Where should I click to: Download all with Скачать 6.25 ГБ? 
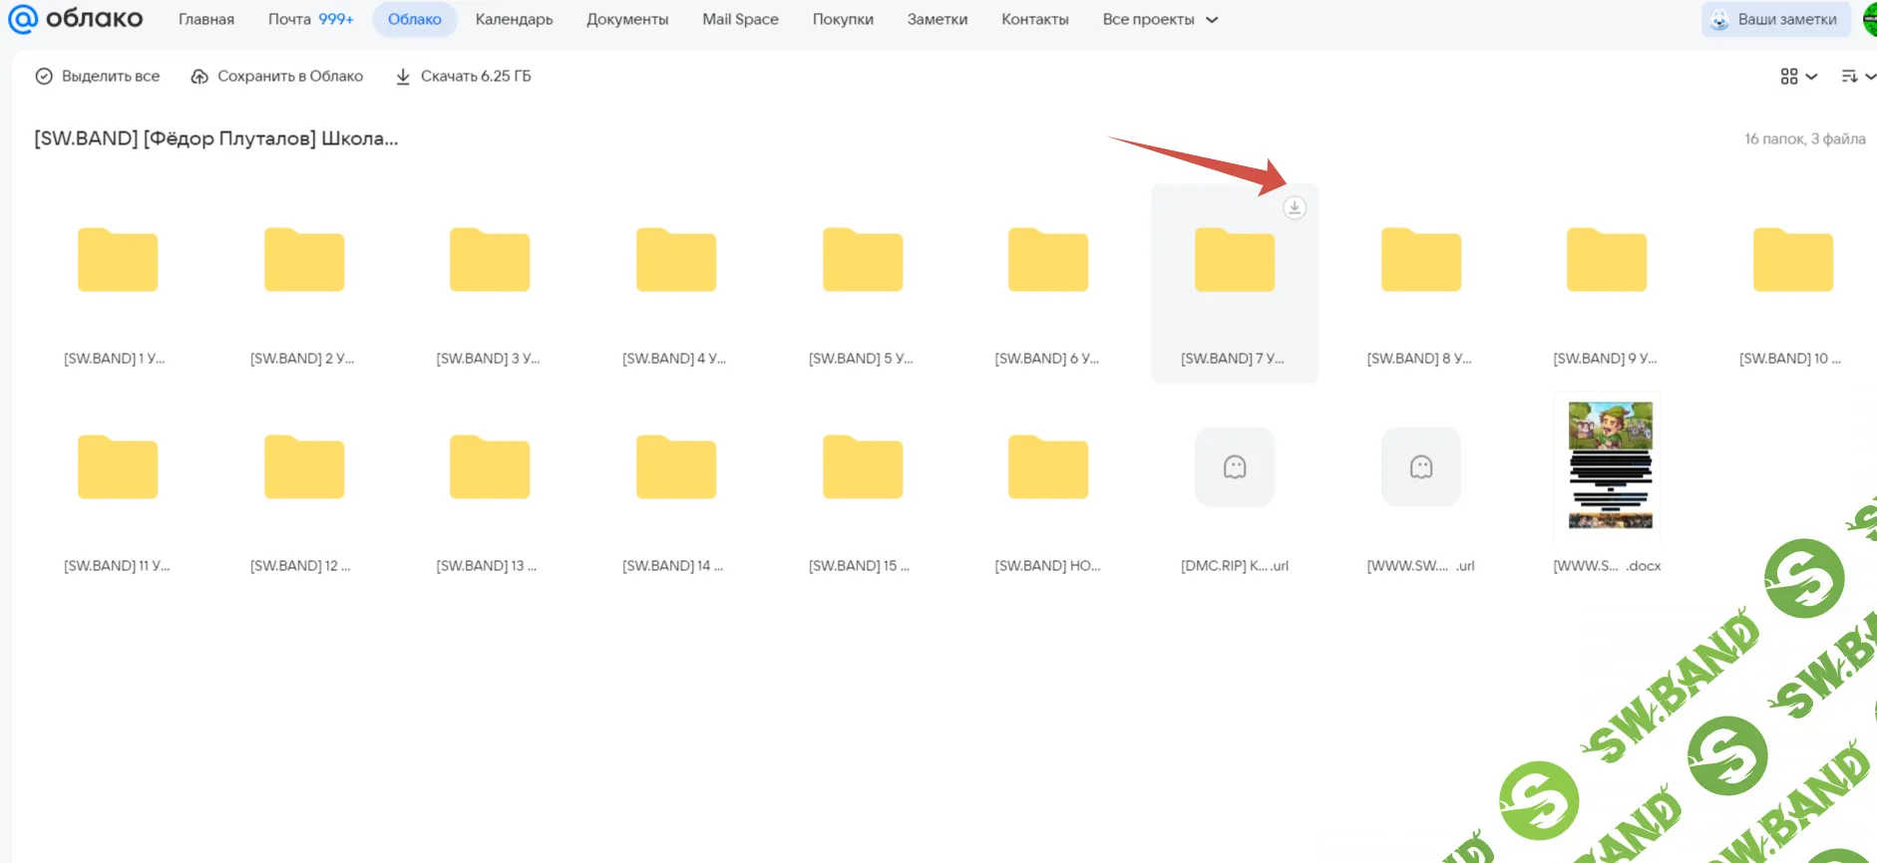(x=464, y=77)
